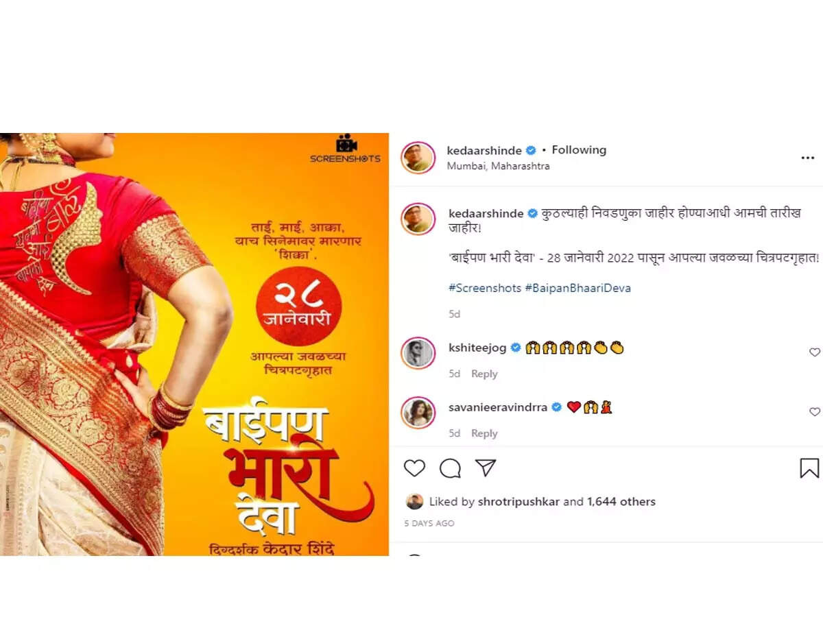Like the post with heart icon

tap(414, 468)
